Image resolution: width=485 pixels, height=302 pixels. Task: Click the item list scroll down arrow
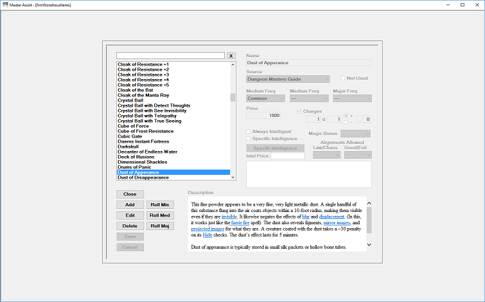tap(233, 177)
